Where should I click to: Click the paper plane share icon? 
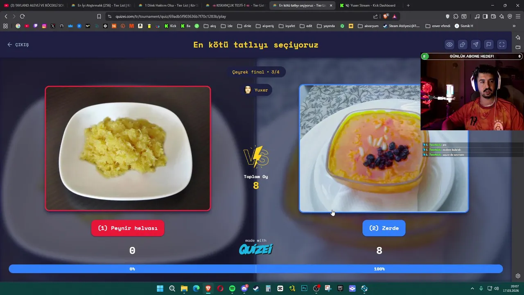pyautogui.click(x=476, y=45)
